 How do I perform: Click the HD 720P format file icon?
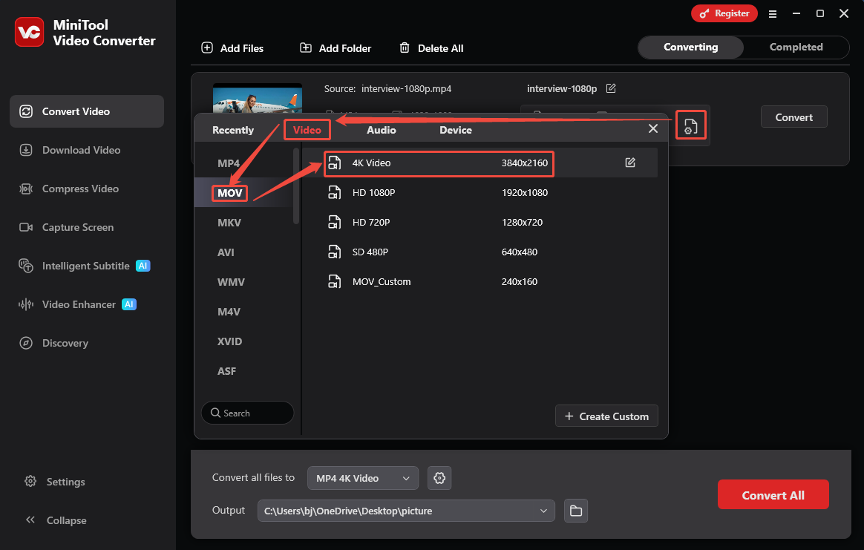tap(335, 222)
